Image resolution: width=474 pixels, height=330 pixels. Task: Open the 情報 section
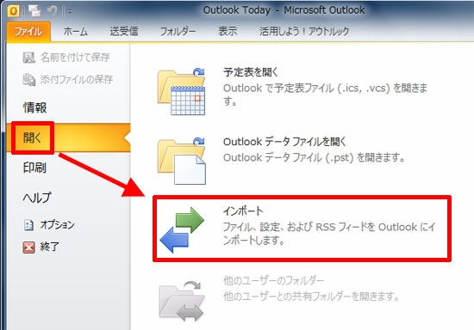(x=35, y=107)
